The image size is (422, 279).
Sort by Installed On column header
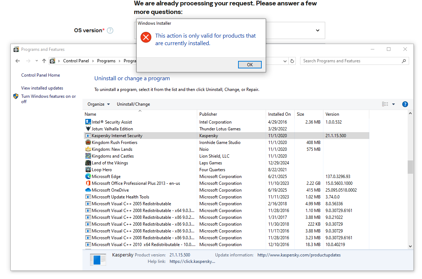280,114
